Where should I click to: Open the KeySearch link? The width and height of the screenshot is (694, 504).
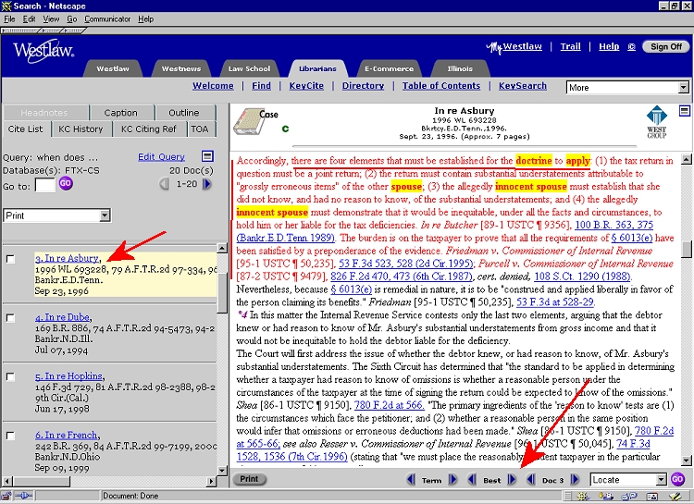tap(523, 86)
